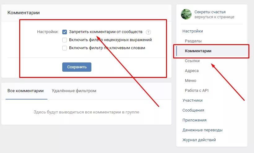Viewport: 254px width, 153px height.
Task: Open Денежные переводы section
Action: point(203,130)
